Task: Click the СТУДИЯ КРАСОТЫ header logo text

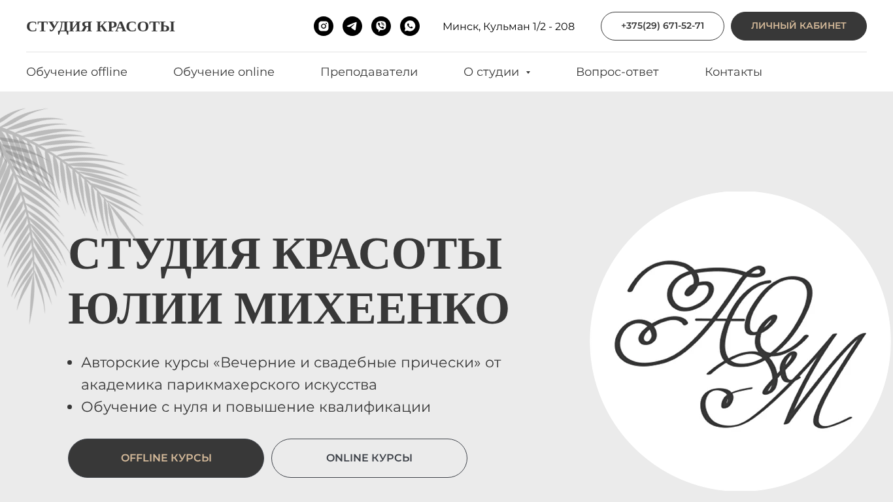Action: 101,26
